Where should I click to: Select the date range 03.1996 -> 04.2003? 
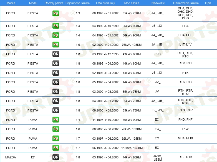pyautogui.click(x=105, y=157)
